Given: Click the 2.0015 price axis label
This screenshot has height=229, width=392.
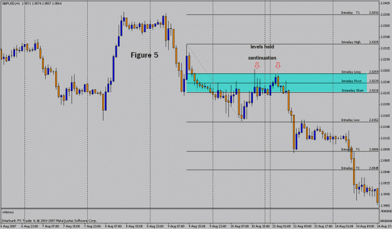Looking at the screenshot, I should pyautogui.click(x=385, y=183).
